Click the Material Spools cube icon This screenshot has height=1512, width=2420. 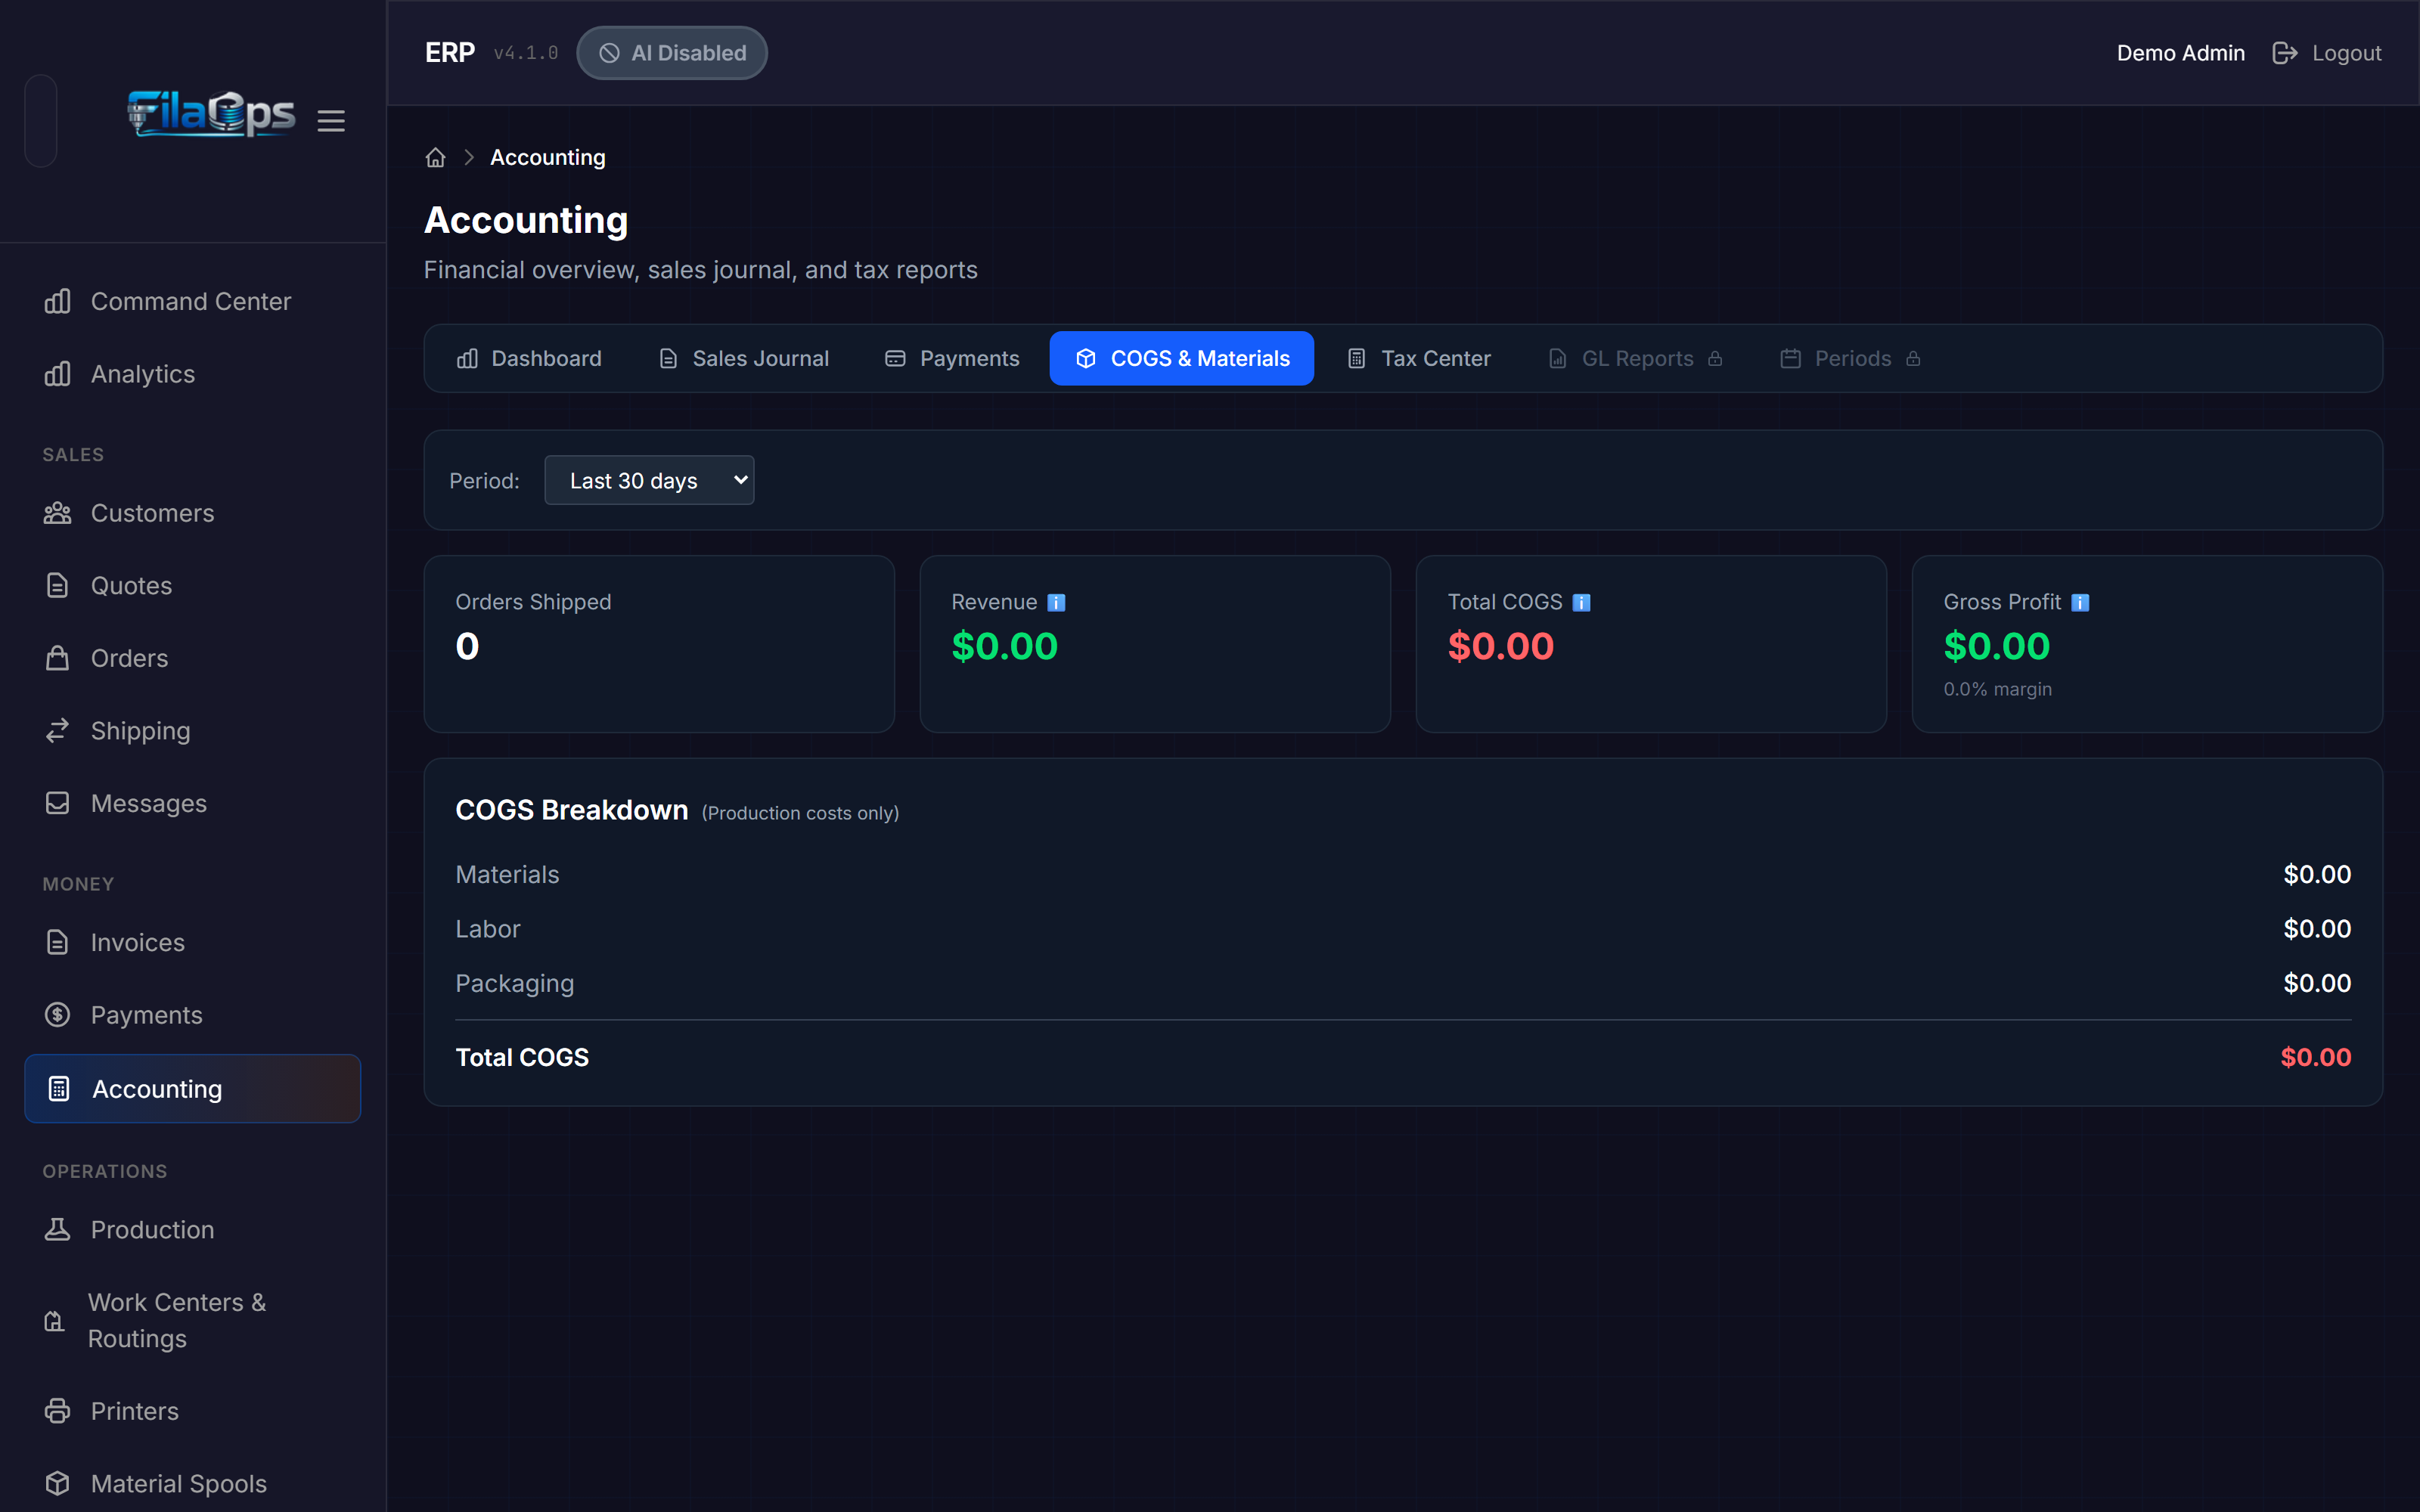click(58, 1484)
